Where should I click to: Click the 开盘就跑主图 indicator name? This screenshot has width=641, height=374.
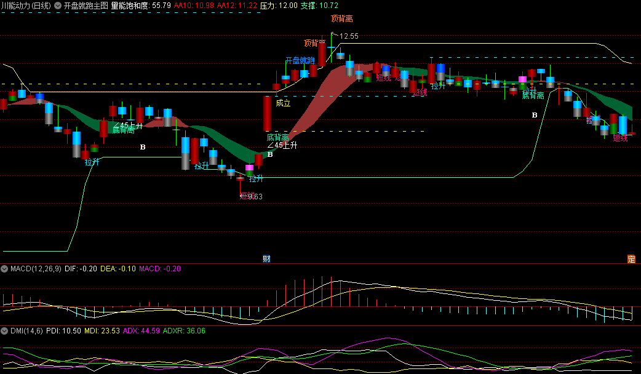pos(86,6)
